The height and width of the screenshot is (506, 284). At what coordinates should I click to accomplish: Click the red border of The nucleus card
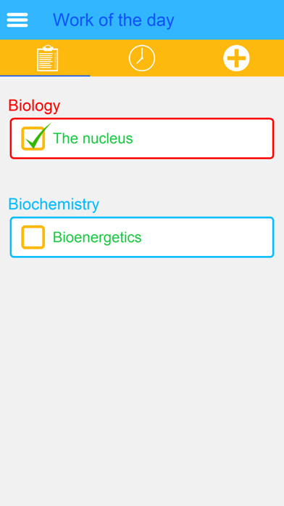(142, 119)
